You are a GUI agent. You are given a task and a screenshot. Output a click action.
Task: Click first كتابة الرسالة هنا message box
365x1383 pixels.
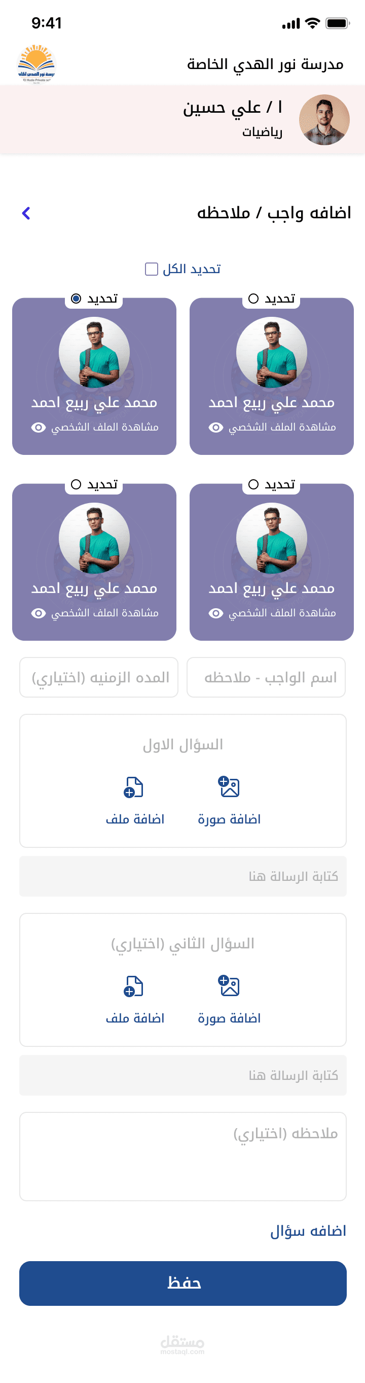[183, 876]
